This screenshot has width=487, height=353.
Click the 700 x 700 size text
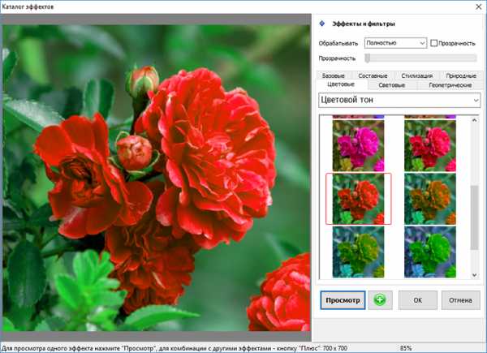(x=334, y=348)
